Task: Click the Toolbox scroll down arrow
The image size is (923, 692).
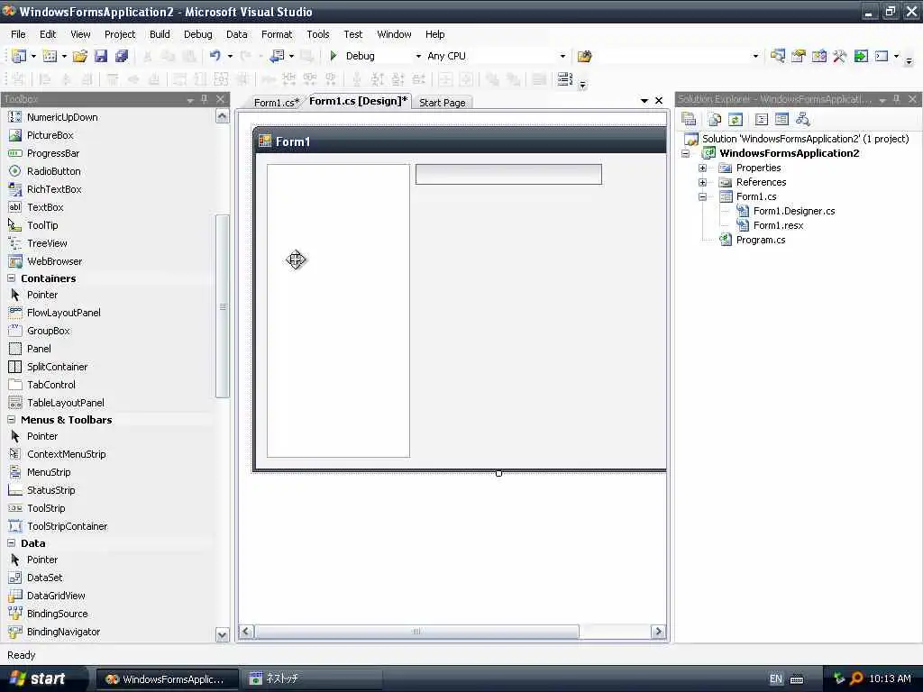Action: tap(222, 635)
